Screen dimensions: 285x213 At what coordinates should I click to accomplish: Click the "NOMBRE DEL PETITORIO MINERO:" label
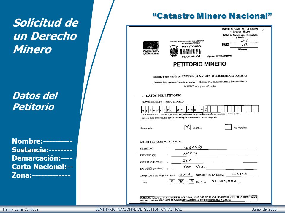click(163, 102)
